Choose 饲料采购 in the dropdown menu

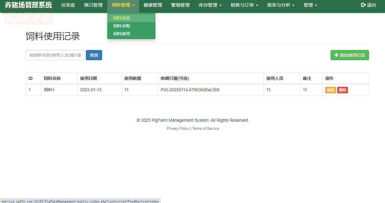pyautogui.click(x=122, y=26)
